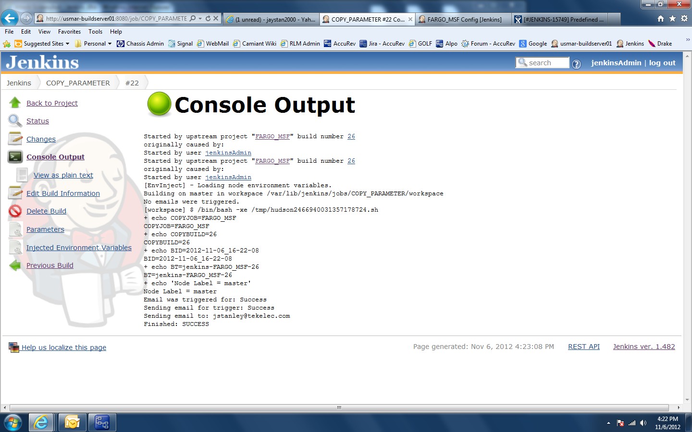
Task: Click the browser tools gear icon
Action: (x=684, y=18)
